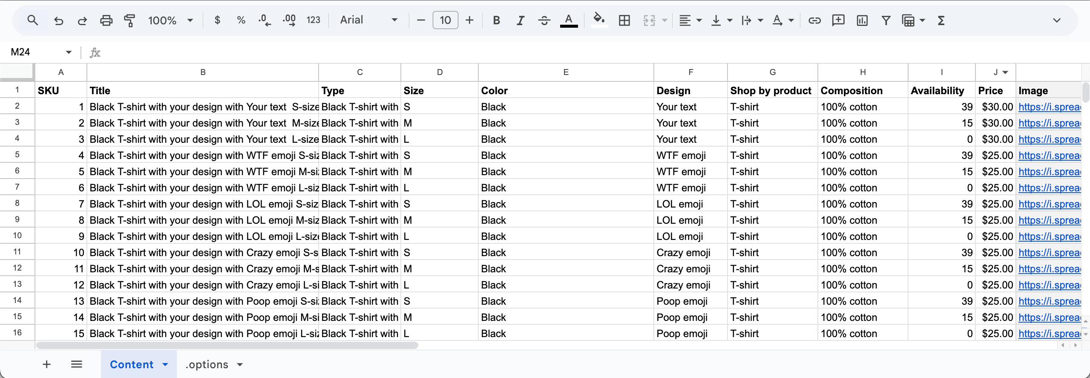This screenshot has height=378, width=1090.
Task: Open the borders menu
Action: pyautogui.click(x=624, y=20)
